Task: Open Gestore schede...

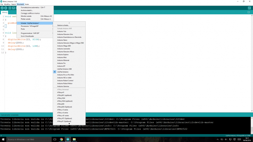Action: [69, 25]
